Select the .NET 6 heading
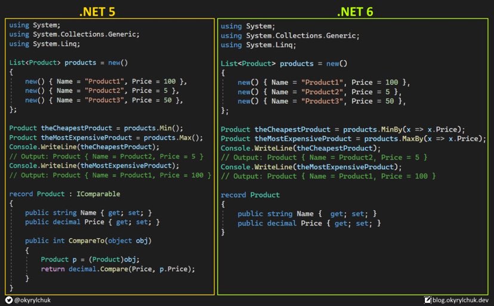The width and height of the screenshot is (494, 306). pos(355,12)
